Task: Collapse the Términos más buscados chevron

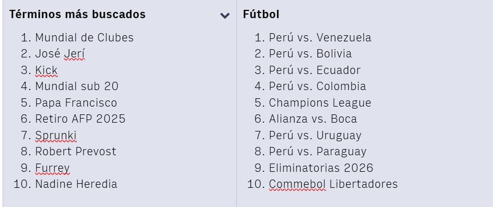Action: coord(224,16)
